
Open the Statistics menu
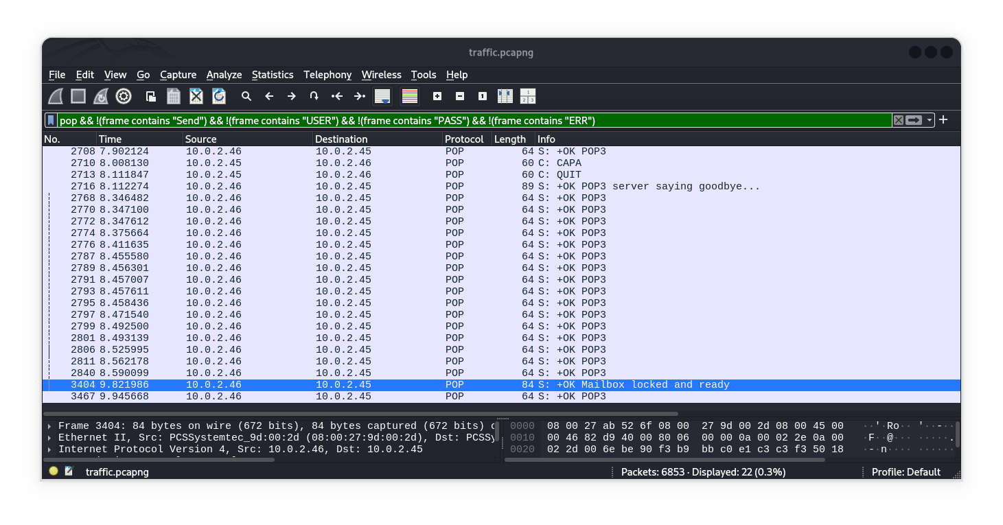272,75
